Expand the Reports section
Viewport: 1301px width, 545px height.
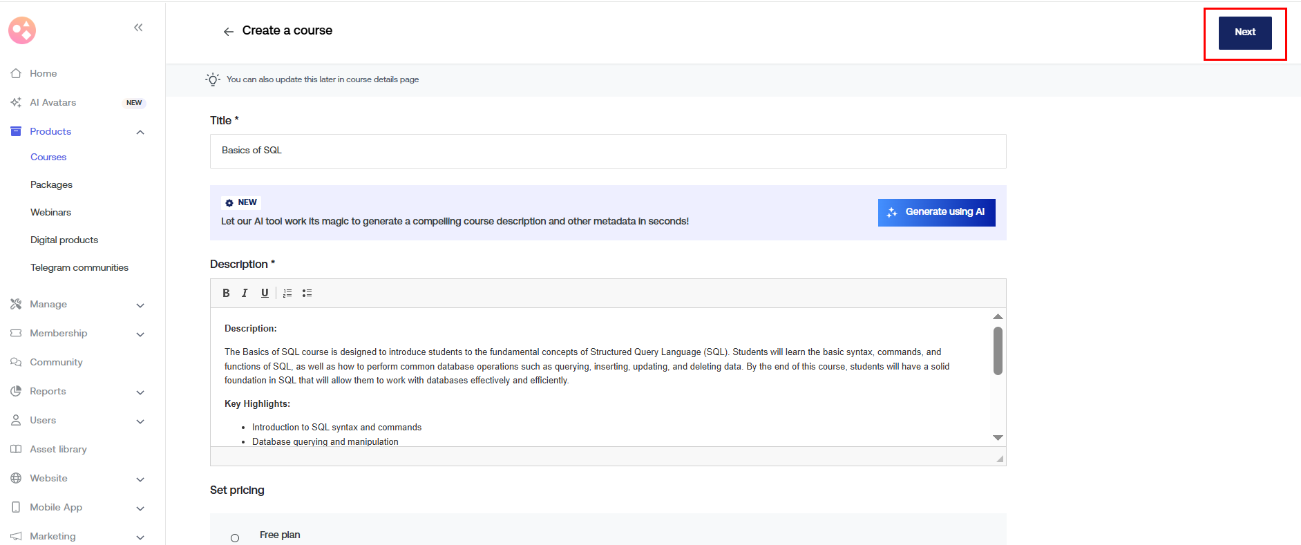pos(140,392)
